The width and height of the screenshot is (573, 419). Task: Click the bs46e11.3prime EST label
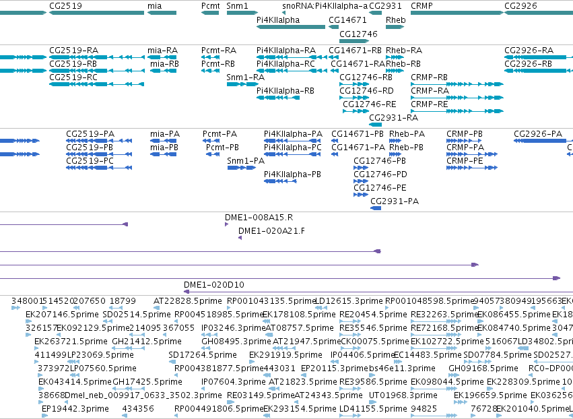point(403,368)
